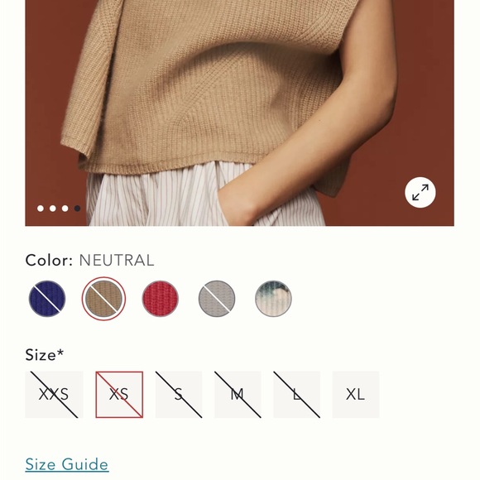Go to first image carousel dot
The height and width of the screenshot is (480, 480).
pyautogui.click(x=41, y=209)
